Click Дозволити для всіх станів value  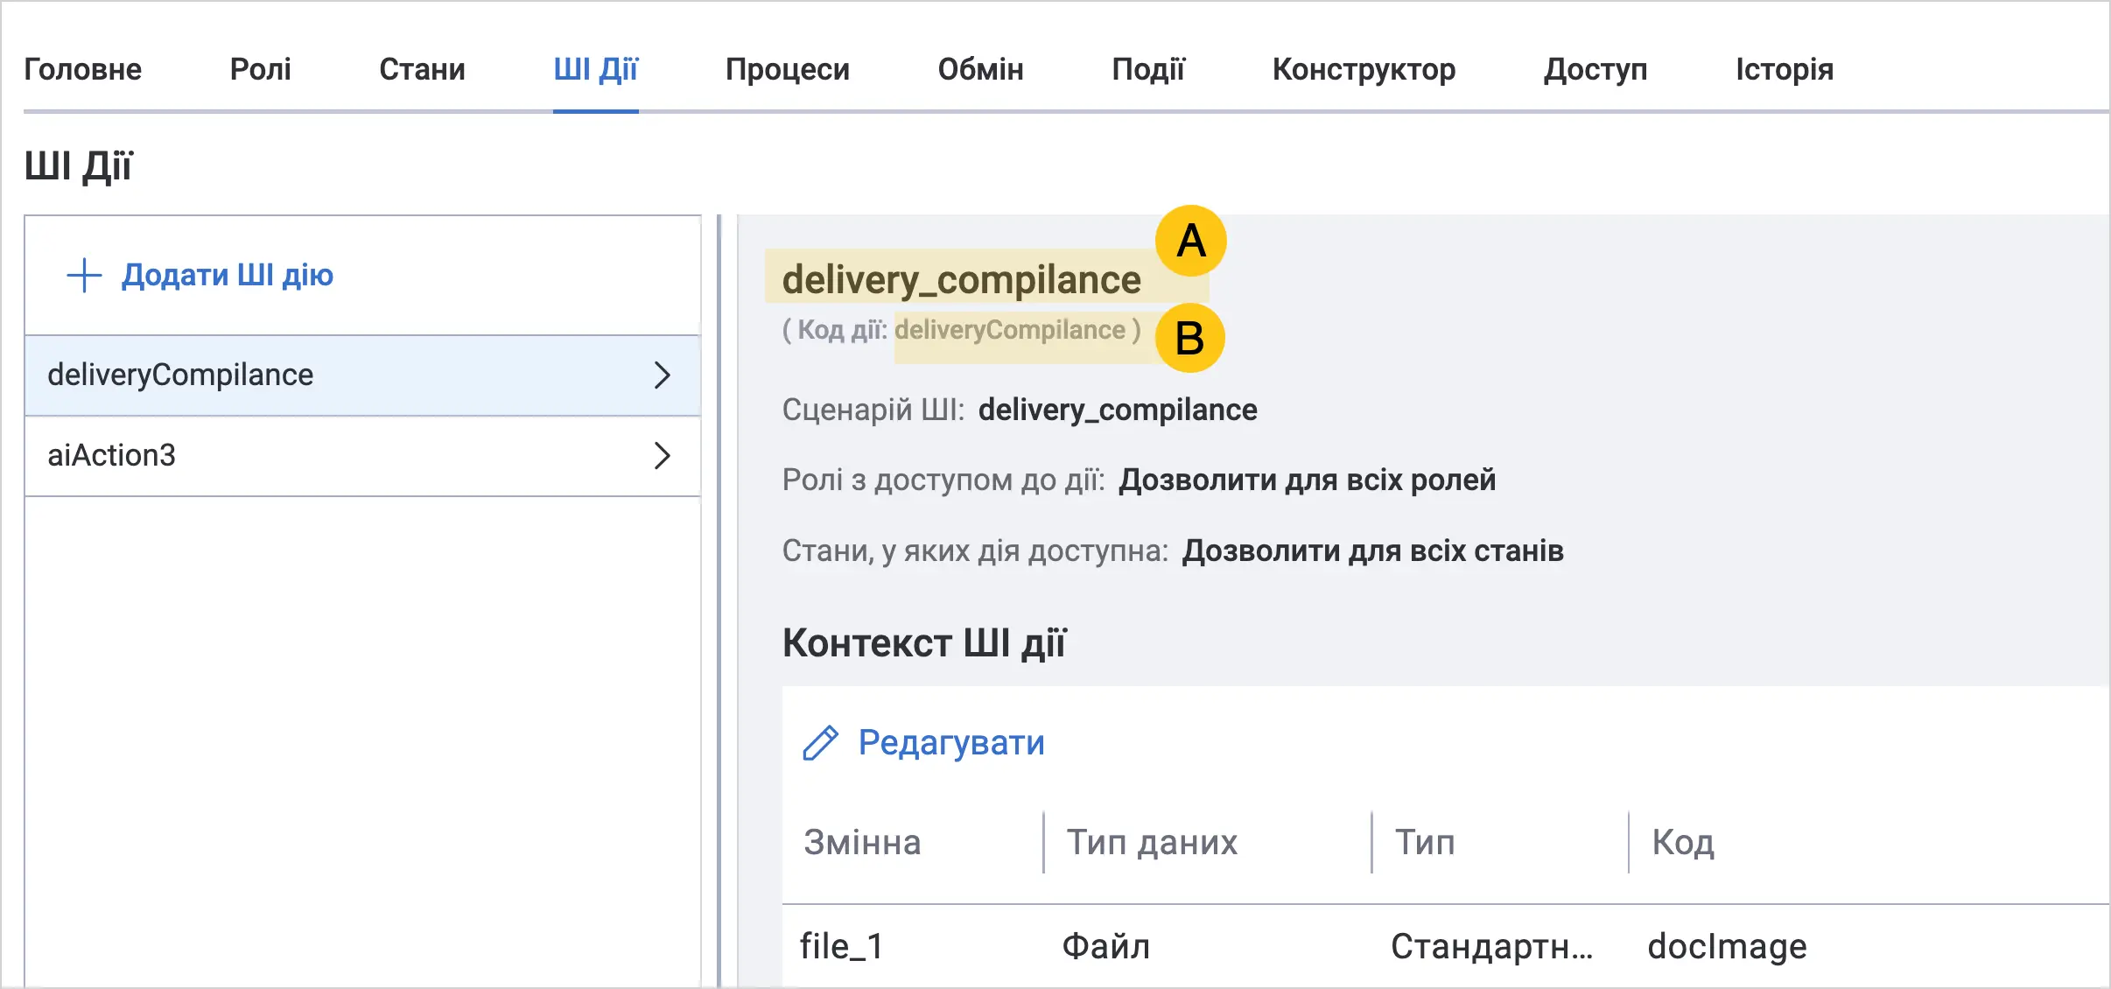[x=1372, y=551]
